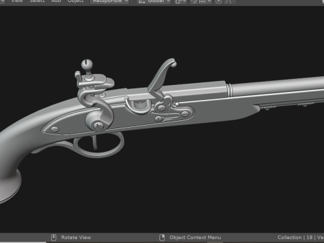The image size is (324, 243).
Task: Open the snapping options dropdown in header
Action: [x=205, y=1]
